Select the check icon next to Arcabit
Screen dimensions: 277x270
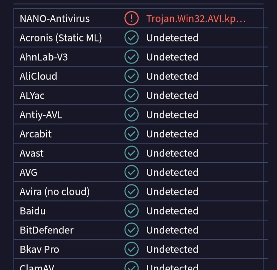point(132,134)
